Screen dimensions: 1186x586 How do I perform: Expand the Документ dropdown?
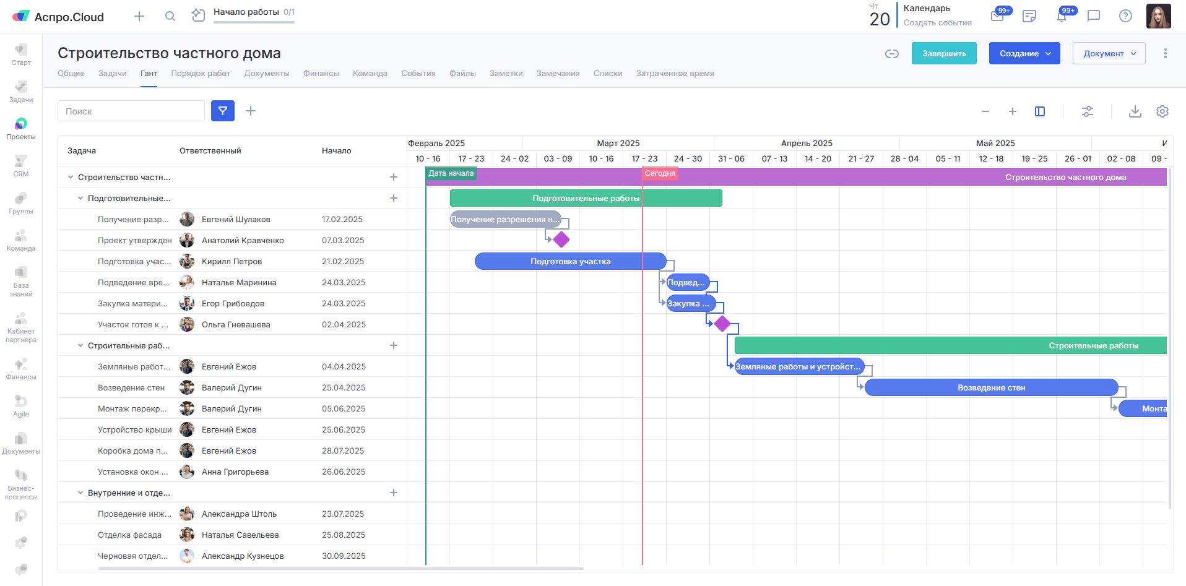coord(1109,54)
